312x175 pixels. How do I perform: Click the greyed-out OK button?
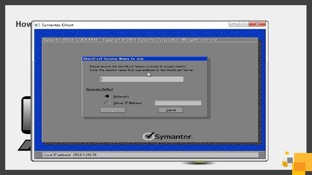(x=113, y=110)
